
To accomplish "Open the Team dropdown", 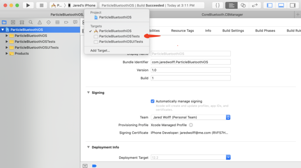I will pos(190,117).
